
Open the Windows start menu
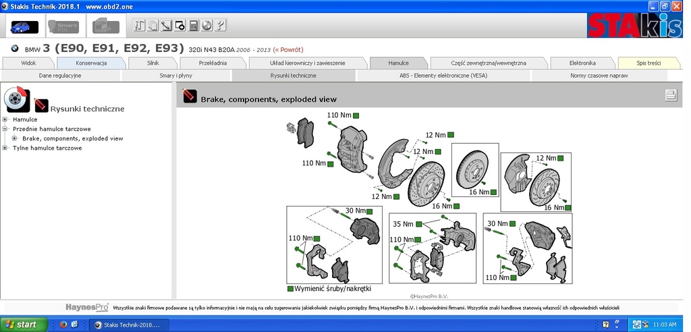click(24, 325)
